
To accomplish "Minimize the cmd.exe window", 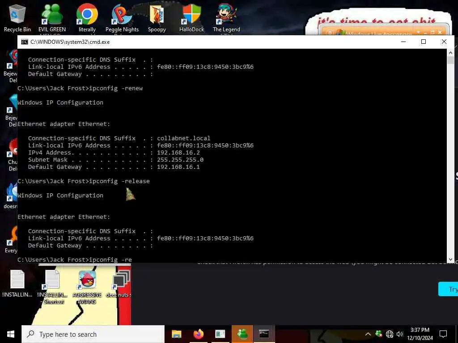I will (x=403, y=42).
